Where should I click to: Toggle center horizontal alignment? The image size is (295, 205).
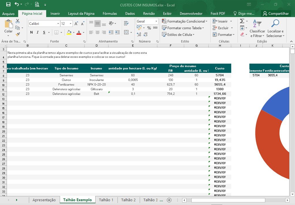(98, 32)
